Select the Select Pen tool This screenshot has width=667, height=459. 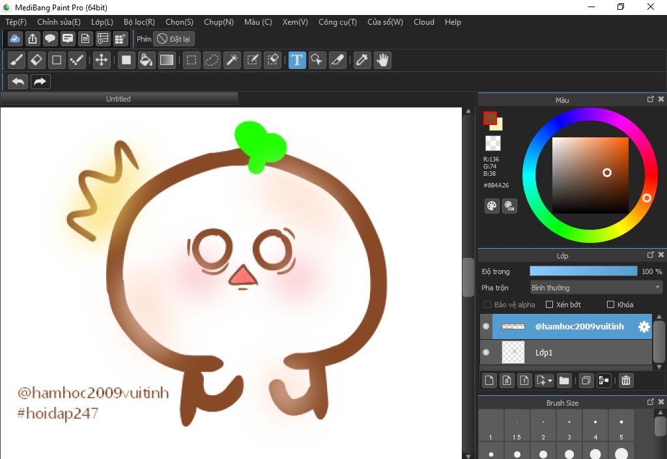[252, 61]
